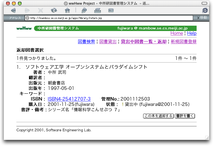Click the toolbar collapse pill button
Viewport: 213px width, 146px height.
coord(204,3)
